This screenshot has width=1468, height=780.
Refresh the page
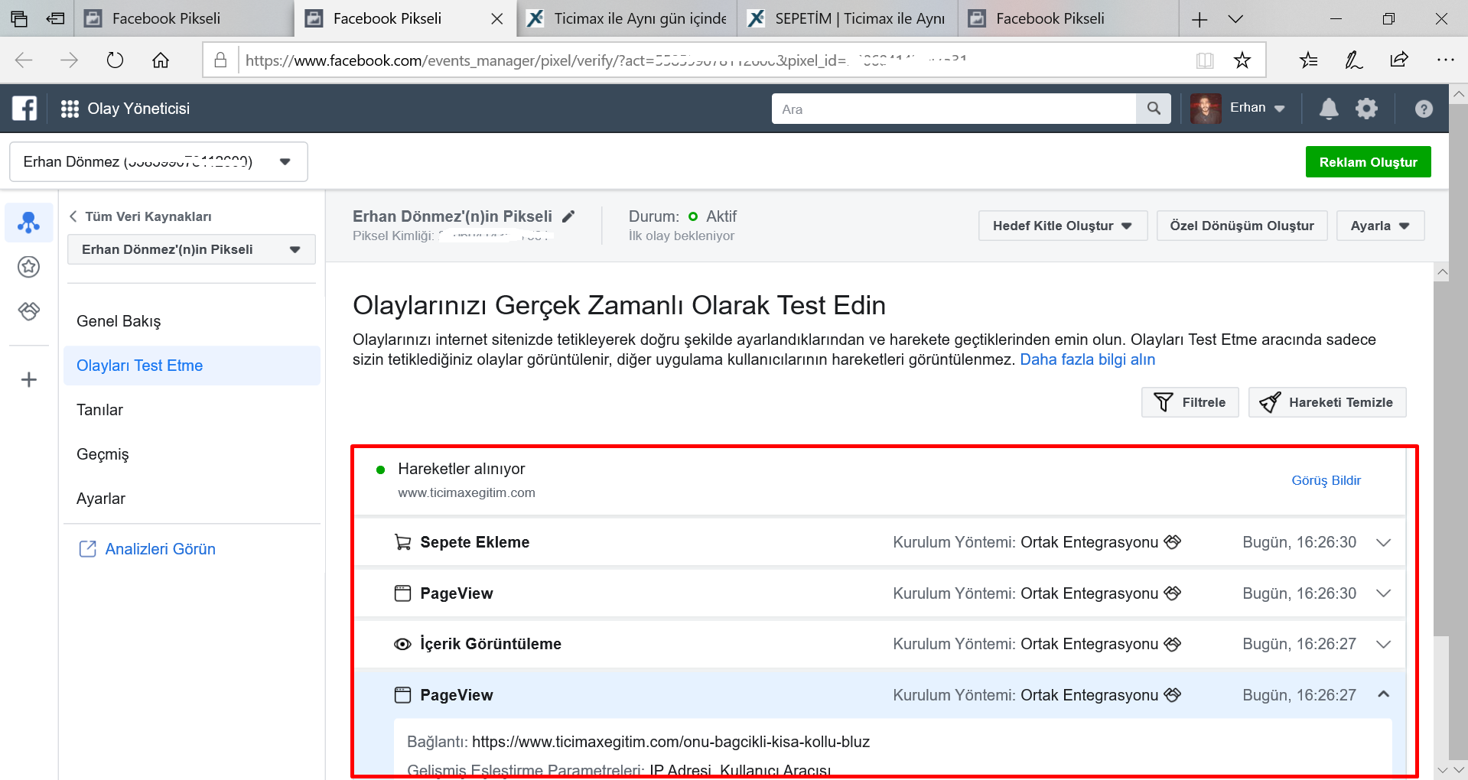click(115, 60)
